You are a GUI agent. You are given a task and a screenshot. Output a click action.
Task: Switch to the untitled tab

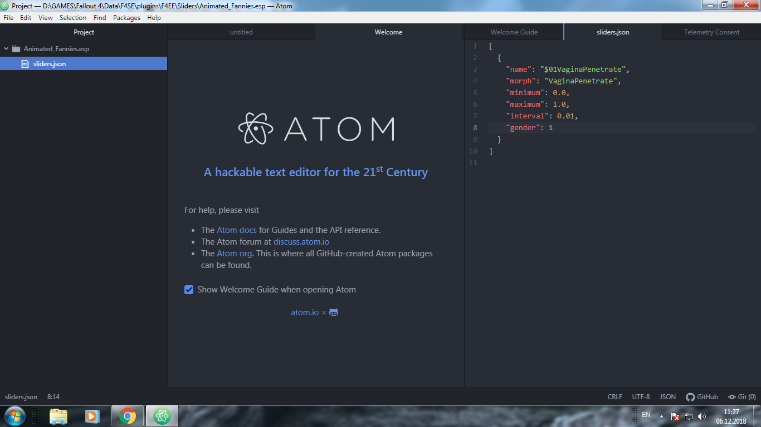241,32
